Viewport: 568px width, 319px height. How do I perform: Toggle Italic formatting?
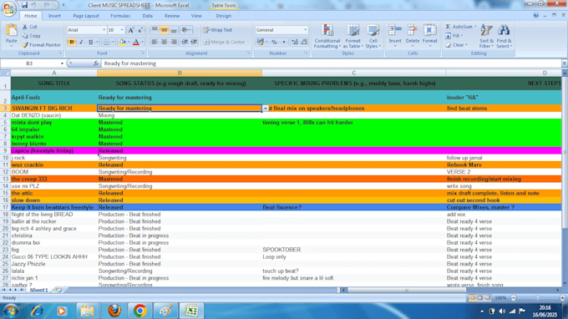coord(81,42)
